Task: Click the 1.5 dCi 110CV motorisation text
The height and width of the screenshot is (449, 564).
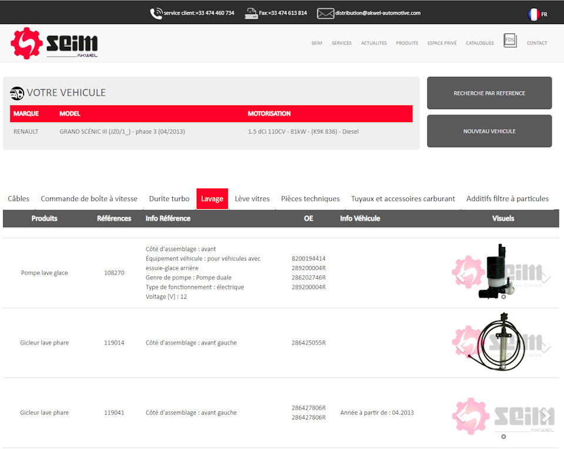Action: pyautogui.click(x=303, y=131)
